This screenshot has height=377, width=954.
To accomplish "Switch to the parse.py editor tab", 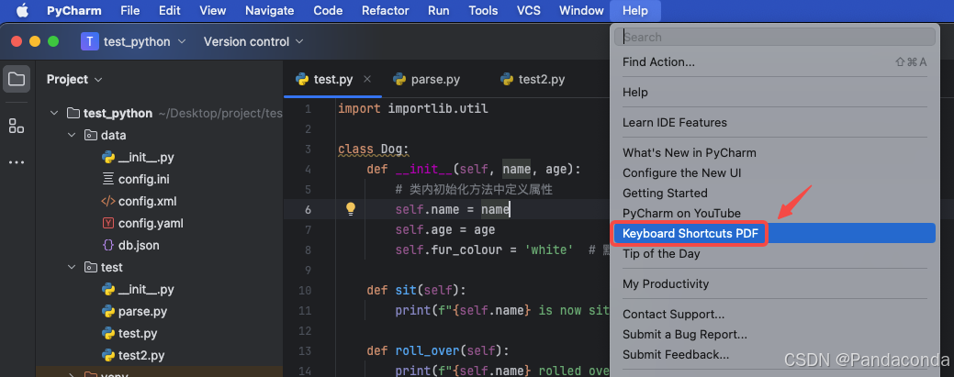I will pyautogui.click(x=435, y=79).
